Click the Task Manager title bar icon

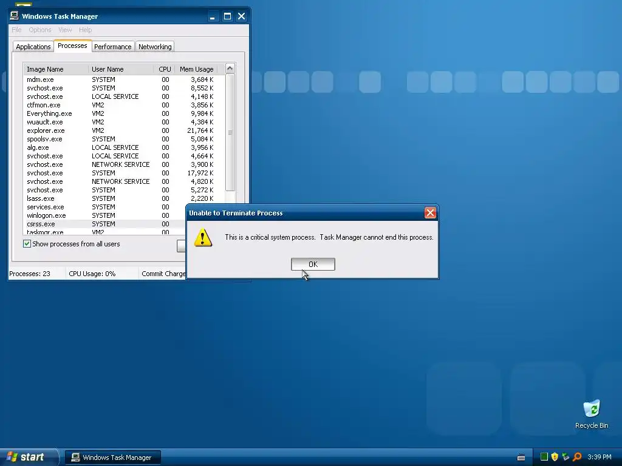click(15, 16)
